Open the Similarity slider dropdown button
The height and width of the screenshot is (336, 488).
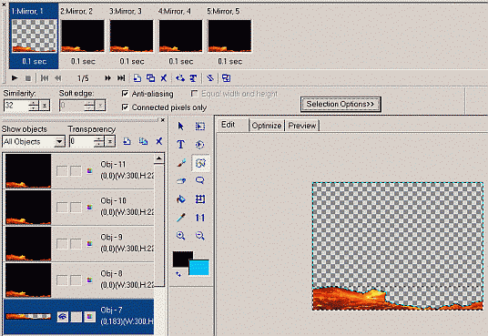pos(45,106)
